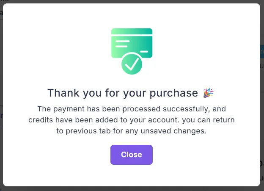Click the blue highlighted element behind dialog's right edge

point(262,52)
